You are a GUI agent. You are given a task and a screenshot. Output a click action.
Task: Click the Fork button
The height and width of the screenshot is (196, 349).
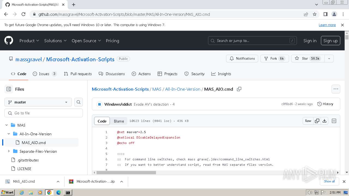(x=275, y=59)
